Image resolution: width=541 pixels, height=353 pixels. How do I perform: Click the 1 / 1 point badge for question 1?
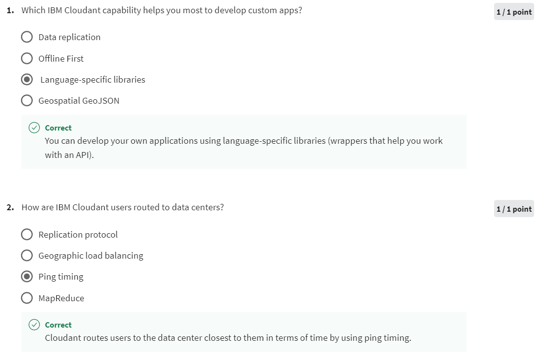(x=514, y=11)
